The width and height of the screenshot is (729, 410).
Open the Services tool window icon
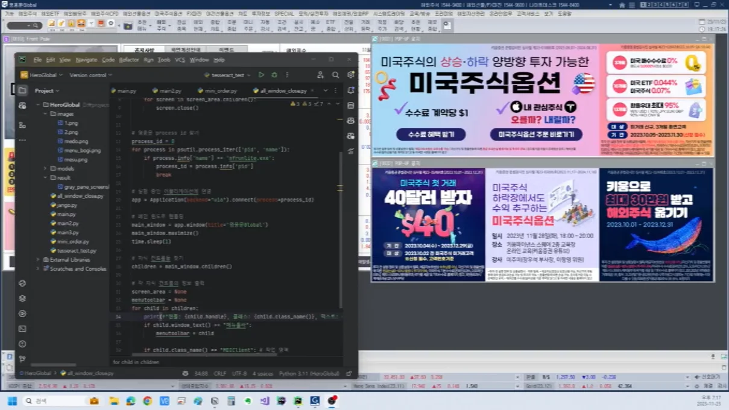(x=22, y=314)
